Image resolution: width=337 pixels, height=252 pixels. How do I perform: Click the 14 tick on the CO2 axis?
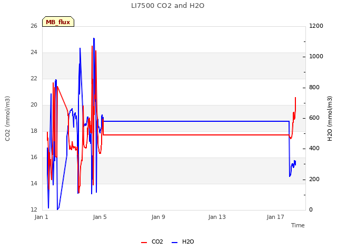point(34,183)
